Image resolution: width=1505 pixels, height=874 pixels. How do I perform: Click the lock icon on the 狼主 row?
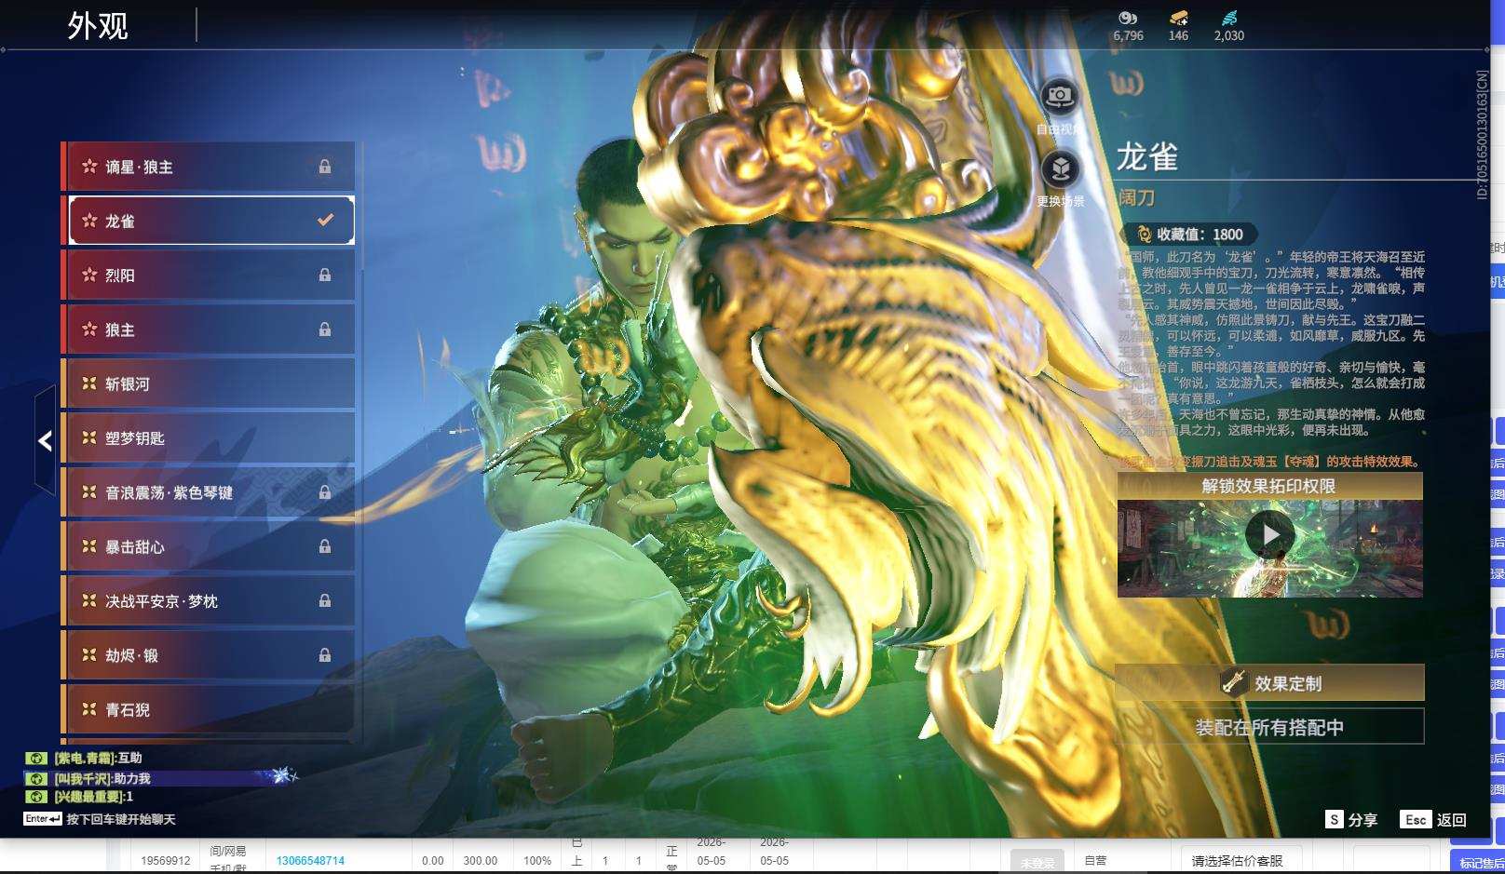(325, 329)
